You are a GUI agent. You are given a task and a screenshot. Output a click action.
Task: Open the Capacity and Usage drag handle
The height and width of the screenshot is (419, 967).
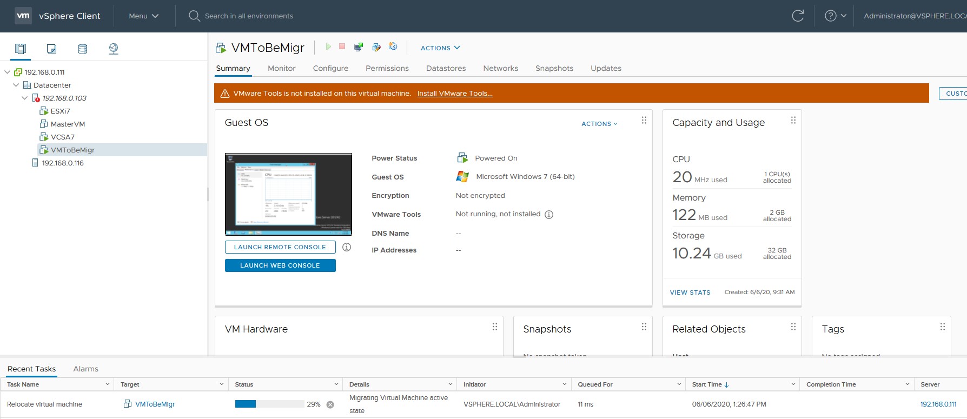[x=793, y=121]
